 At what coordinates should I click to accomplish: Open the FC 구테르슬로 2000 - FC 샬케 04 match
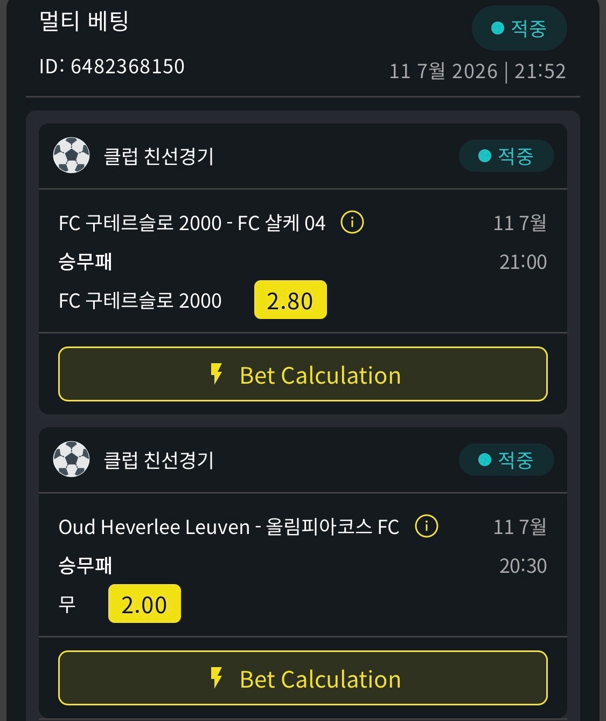pyautogui.click(x=192, y=223)
